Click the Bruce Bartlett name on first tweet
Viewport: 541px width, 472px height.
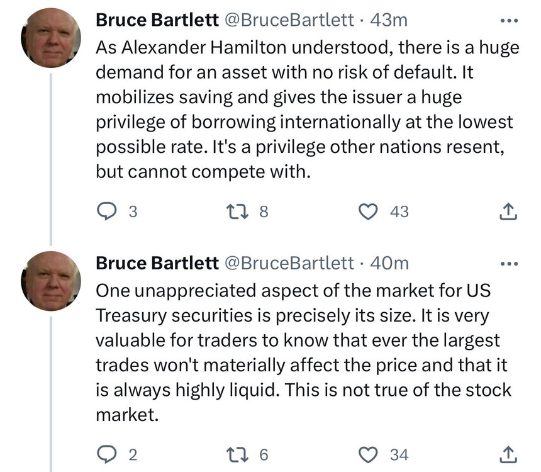[157, 20]
